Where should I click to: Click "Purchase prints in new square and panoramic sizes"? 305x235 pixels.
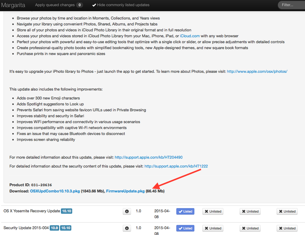point(61,54)
